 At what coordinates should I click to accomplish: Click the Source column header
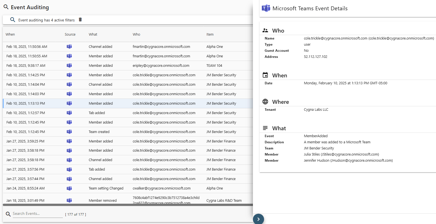coord(70,34)
